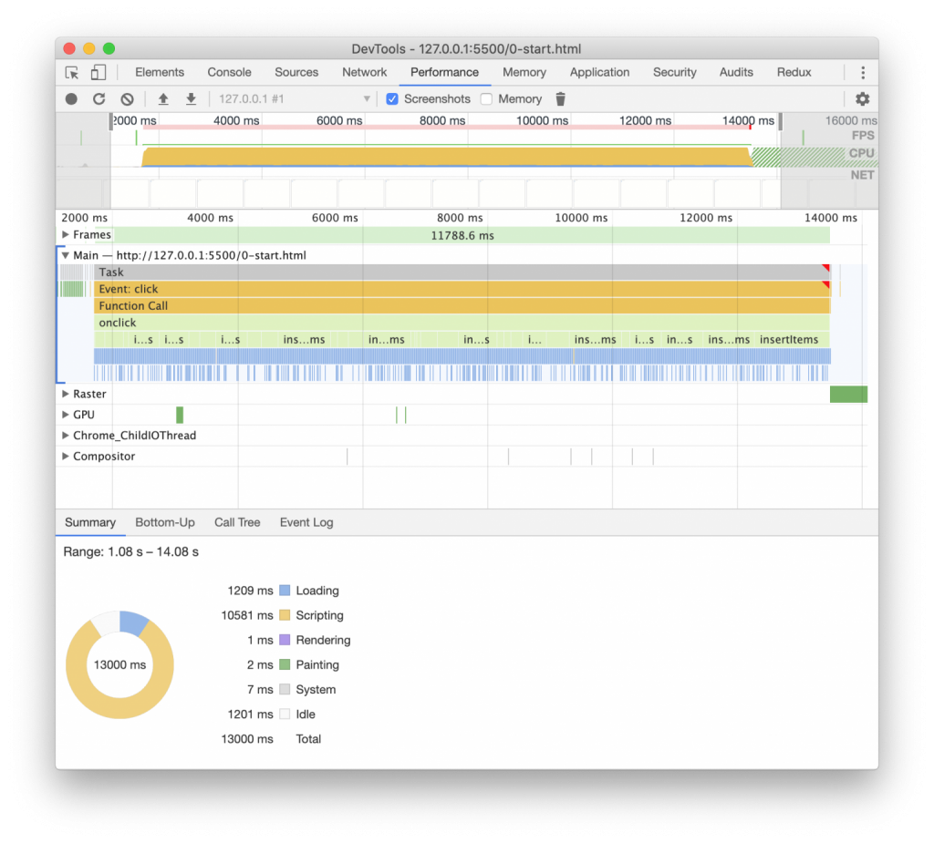Collapse the Main thread track
934x843 pixels.
pyautogui.click(x=66, y=255)
